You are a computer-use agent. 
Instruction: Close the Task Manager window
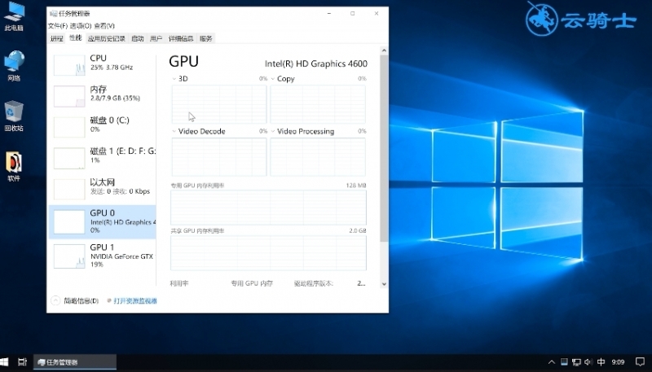coord(377,13)
